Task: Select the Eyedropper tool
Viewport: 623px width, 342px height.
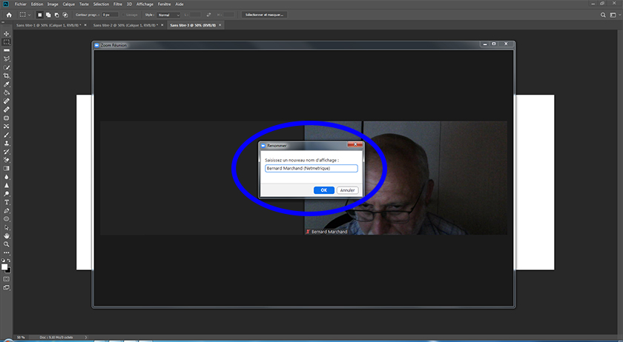Action: coord(7,84)
